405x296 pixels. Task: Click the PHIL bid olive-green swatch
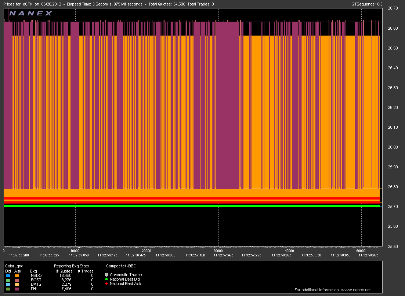click(8, 289)
